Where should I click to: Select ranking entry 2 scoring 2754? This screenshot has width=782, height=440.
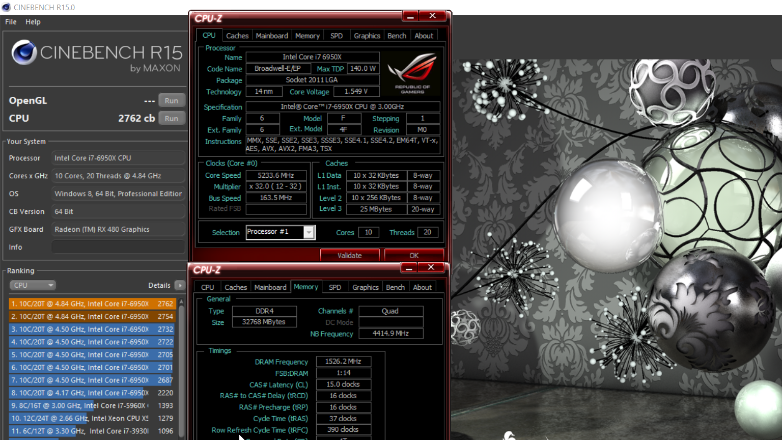[92, 316]
